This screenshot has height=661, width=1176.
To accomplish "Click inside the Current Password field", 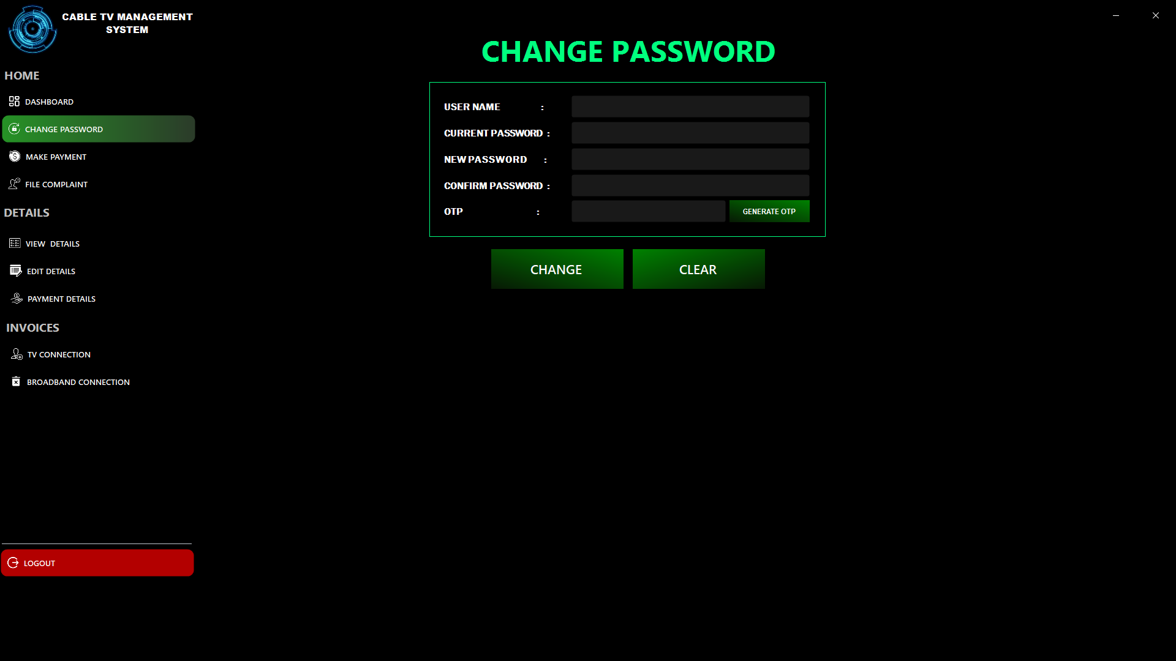I will click(x=690, y=132).
